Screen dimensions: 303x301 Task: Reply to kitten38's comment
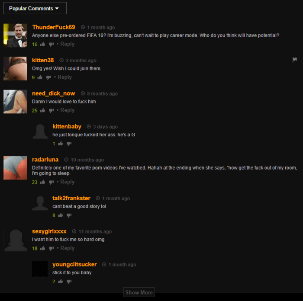(64, 77)
